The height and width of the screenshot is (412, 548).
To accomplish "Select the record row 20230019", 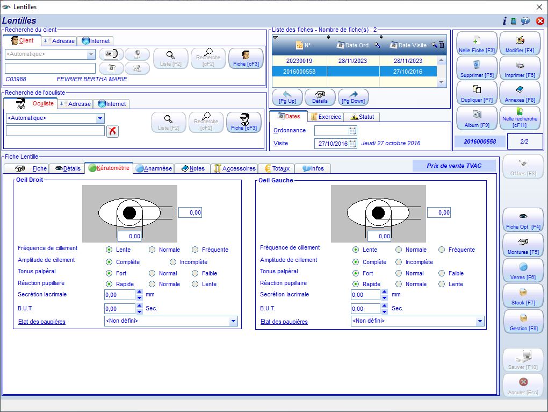I will [x=355, y=61].
